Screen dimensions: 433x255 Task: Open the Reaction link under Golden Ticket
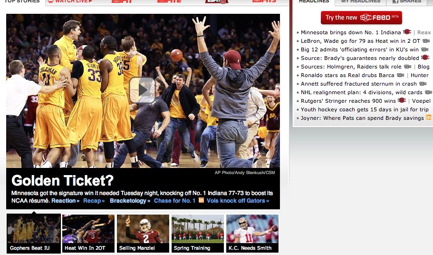coord(65,201)
